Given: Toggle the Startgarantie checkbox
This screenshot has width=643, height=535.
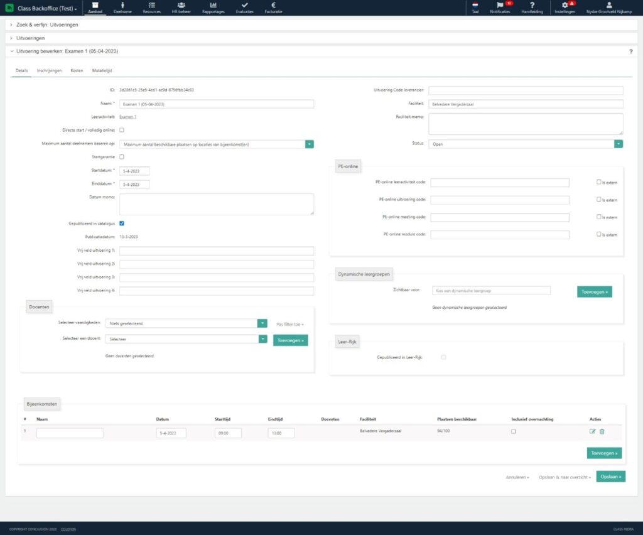Looking at the screenshot, I should pos(122,157).
